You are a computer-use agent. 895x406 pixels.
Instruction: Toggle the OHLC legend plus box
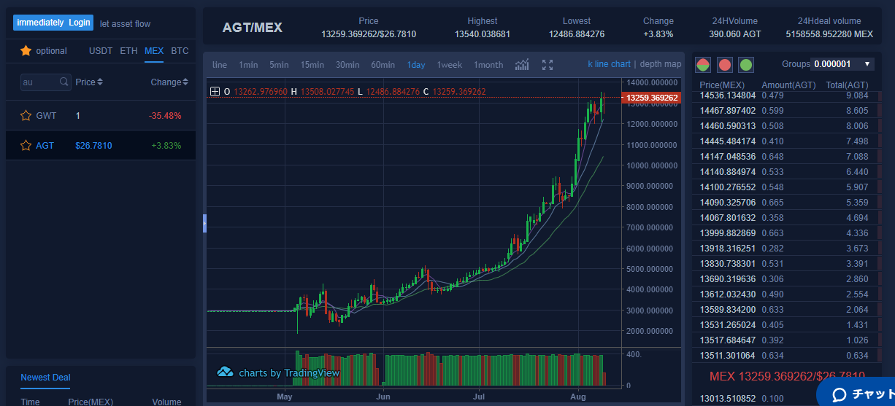(x=215, y=92)
